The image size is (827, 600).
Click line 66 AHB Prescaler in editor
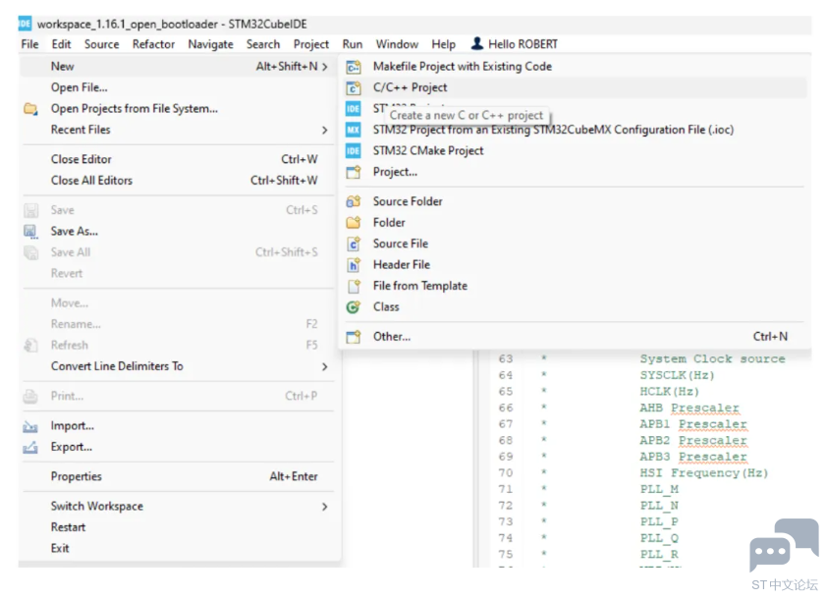[x=689, y=408]
